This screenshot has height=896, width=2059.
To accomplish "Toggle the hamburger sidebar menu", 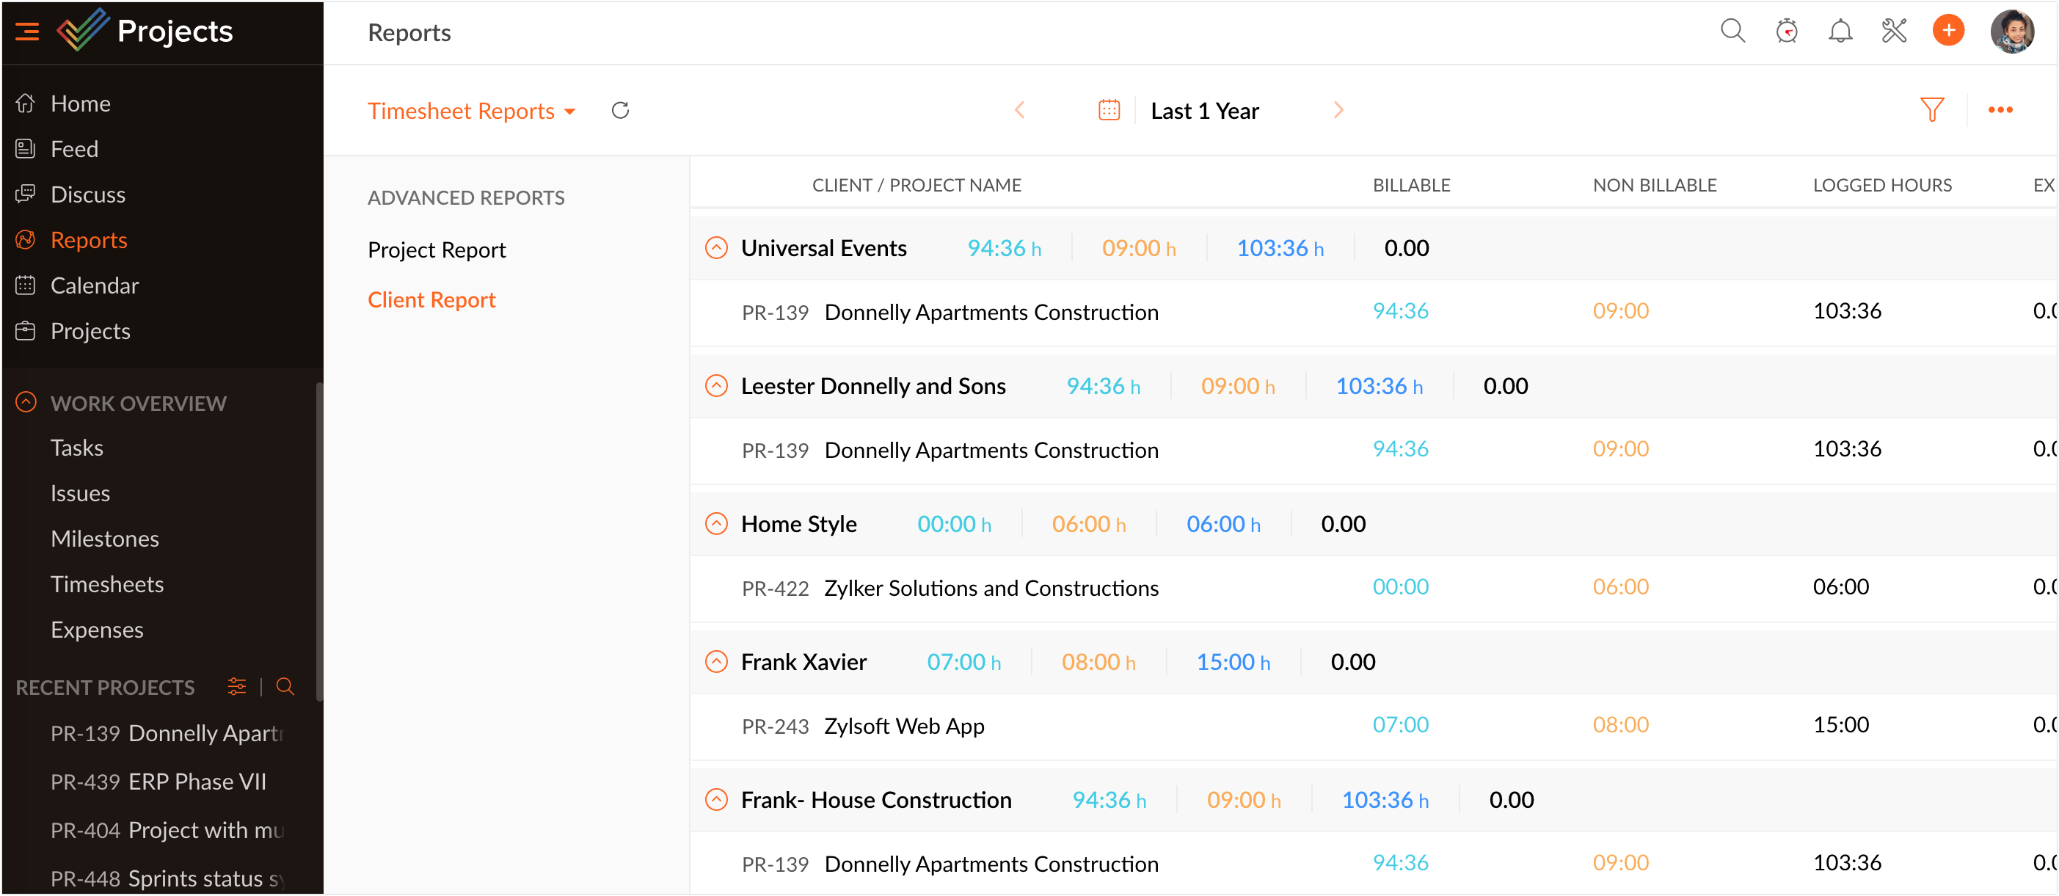I will (27, 32).
